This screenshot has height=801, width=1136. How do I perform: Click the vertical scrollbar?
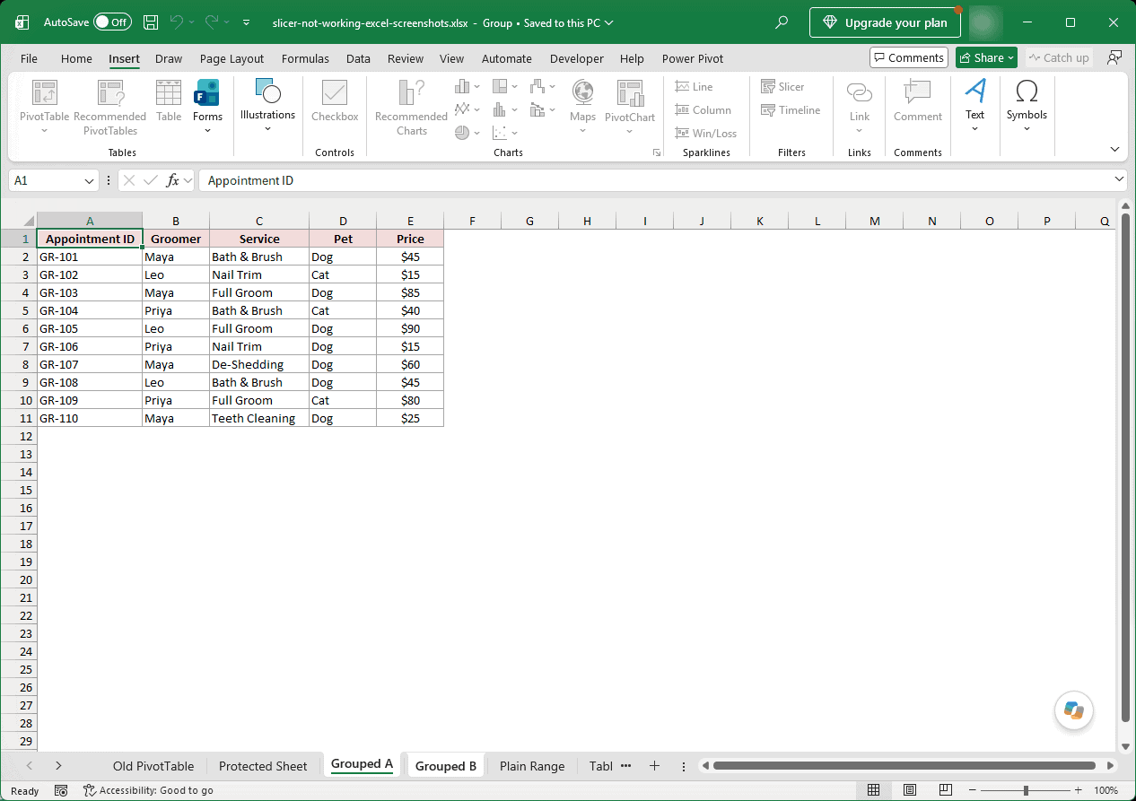pos(1125,467)
